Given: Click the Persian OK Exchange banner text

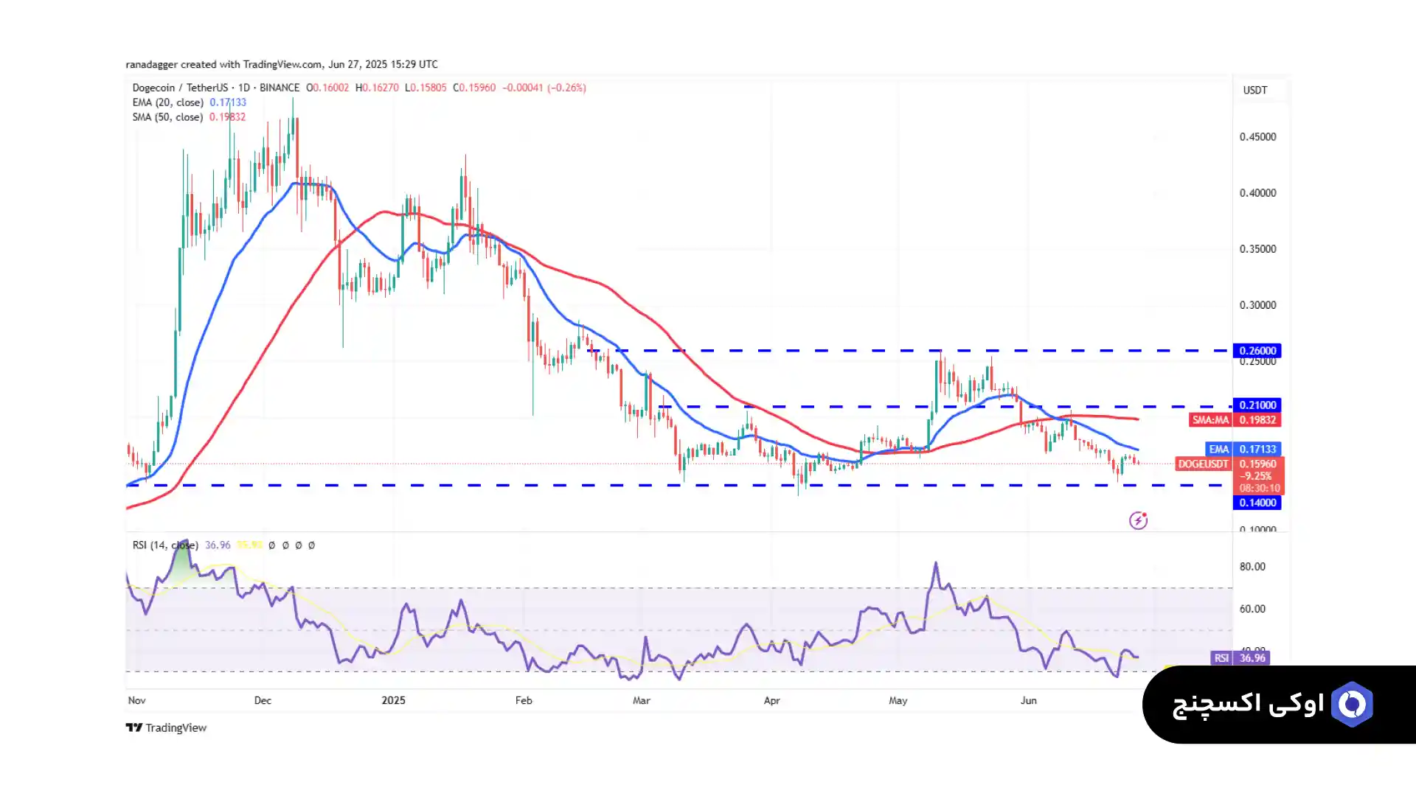Looking at the screenshot, I should click(x=1248, y=705).
